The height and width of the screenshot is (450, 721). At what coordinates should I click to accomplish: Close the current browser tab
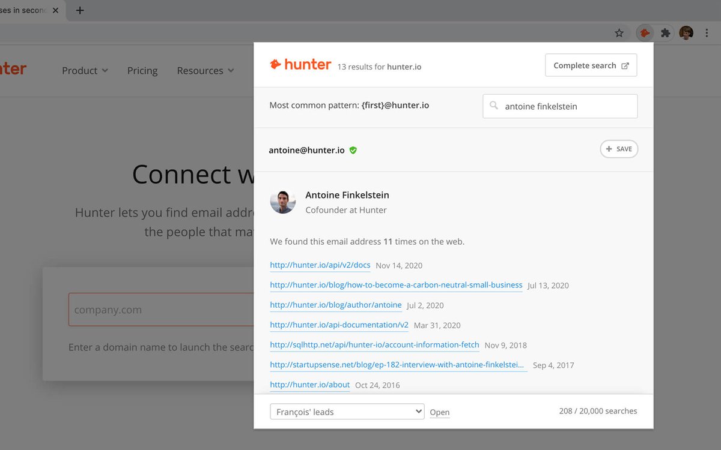pyautogui.click(x=55, y=10)
